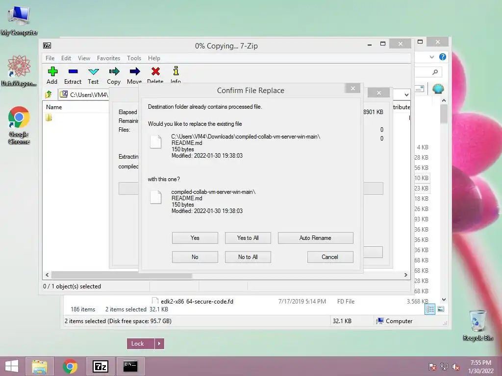Expand the 7-Zip address bar dropdown

[x=406, y=94]
